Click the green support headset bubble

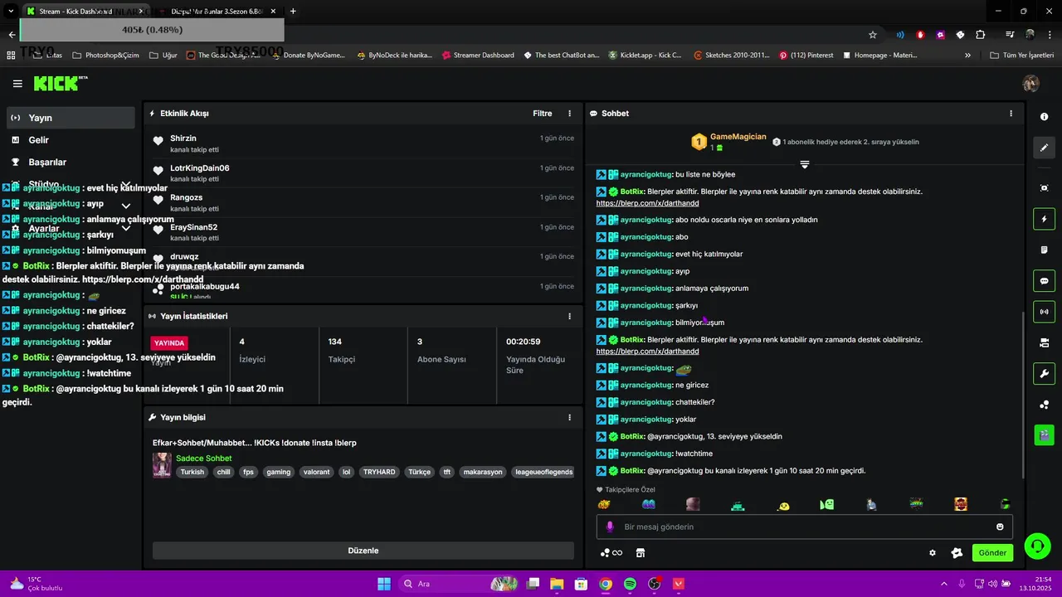(x=1037, y=546)
